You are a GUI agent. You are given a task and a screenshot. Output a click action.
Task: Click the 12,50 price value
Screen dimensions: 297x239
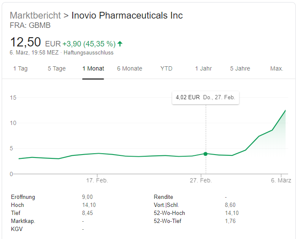tap(25, 42)
